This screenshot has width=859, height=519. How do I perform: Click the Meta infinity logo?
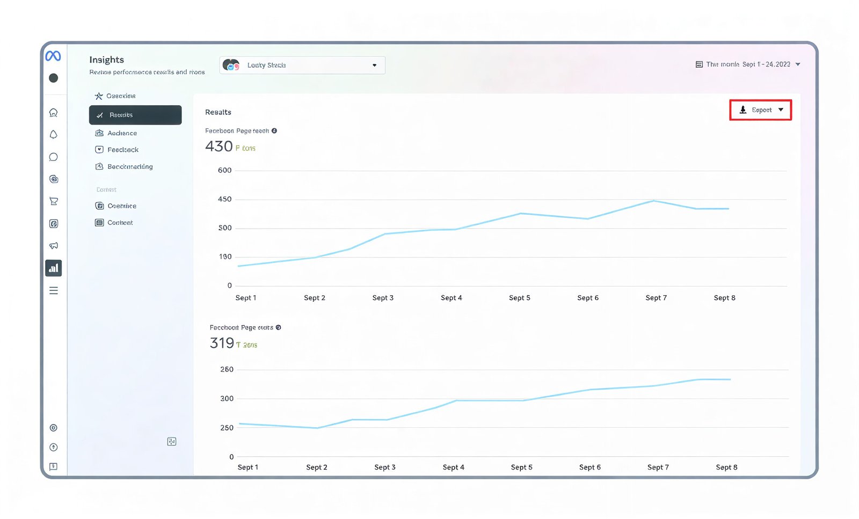point(53,56)
